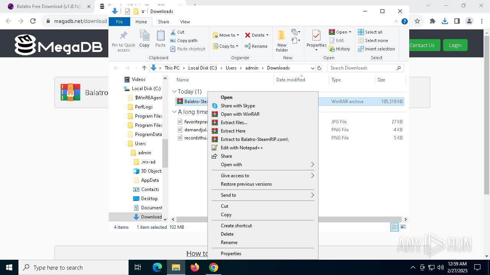490x275 pixels.
Task: Open Task View on the taskbar
Action: coord(138,267)
